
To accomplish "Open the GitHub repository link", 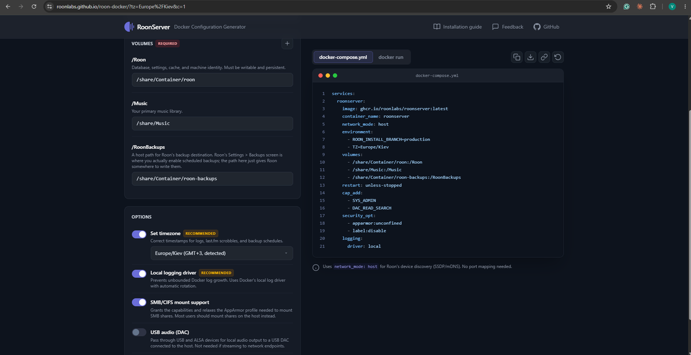I will (x=546, y=26).
